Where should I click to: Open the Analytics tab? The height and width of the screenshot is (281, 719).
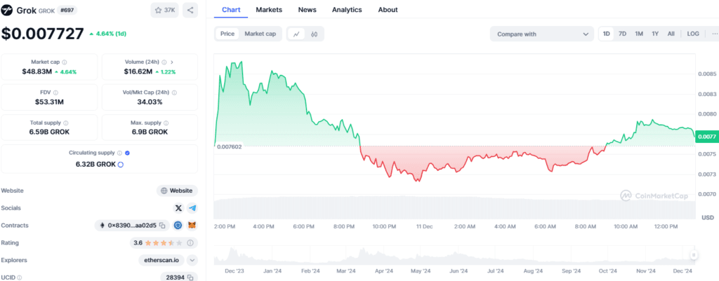pyautogui.click(x=347, y=10)
